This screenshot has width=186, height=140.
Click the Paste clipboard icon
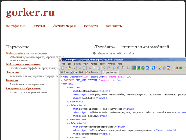98,68
